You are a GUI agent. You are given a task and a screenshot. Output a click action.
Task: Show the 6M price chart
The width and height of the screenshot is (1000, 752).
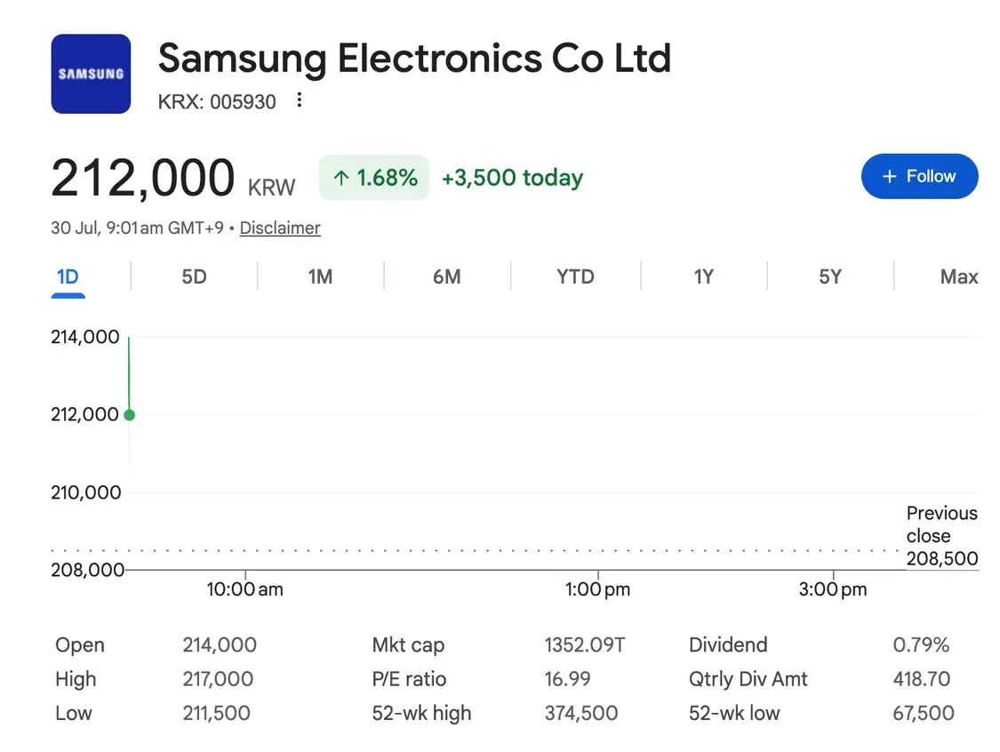click(x=446, y=276)
